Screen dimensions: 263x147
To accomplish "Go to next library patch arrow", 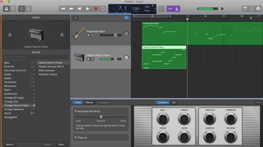I will pos(62,35).
